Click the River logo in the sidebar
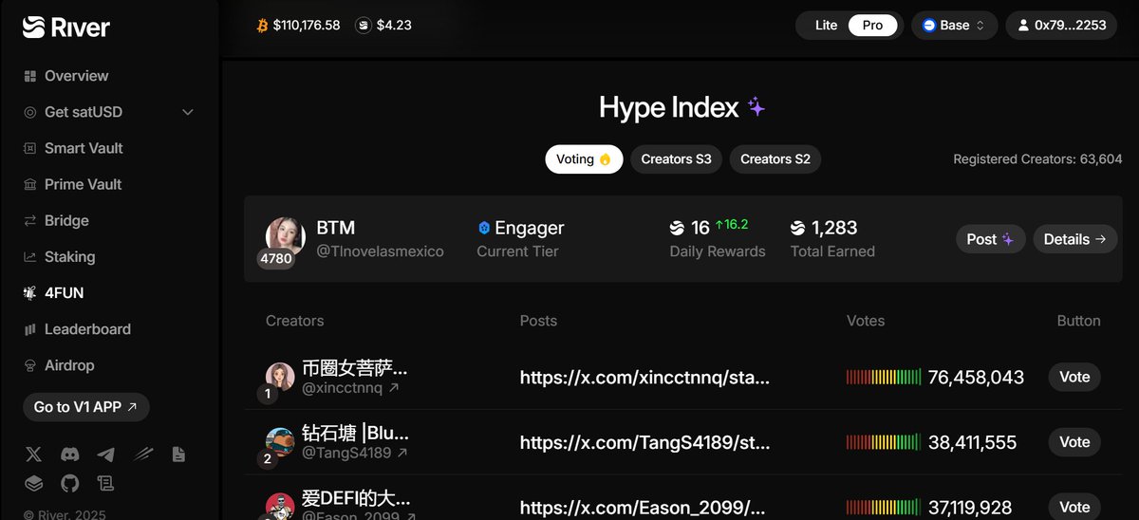1139x520 pixels. point(66,28)
